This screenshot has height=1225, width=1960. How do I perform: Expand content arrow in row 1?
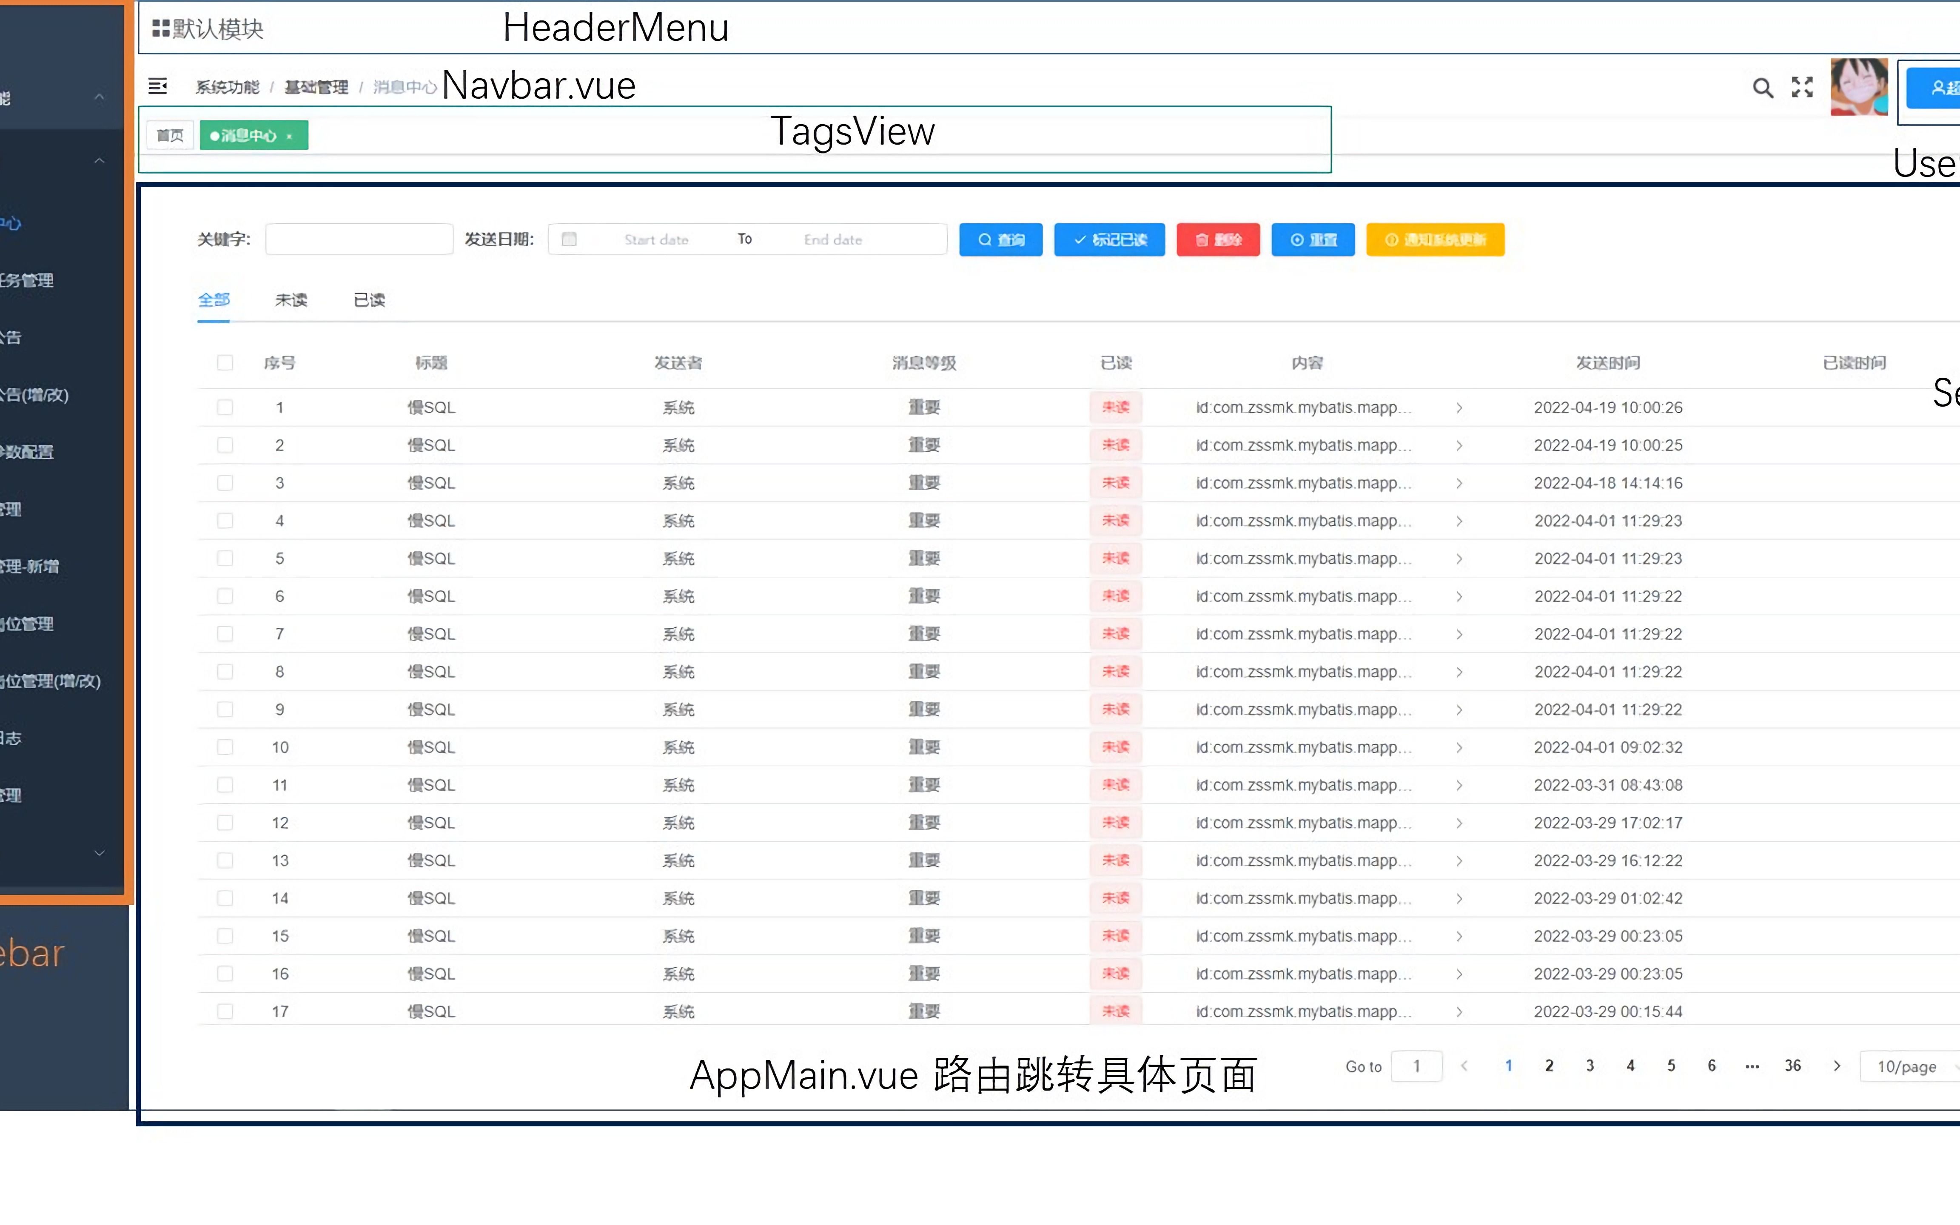[x=1459, y=407]
